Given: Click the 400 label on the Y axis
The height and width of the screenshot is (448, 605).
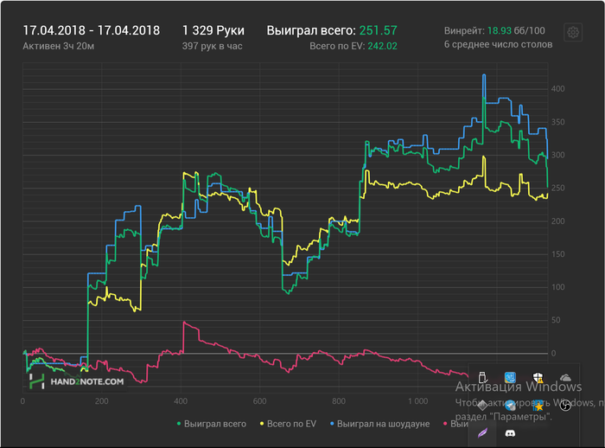Looking at the screenshot, I should [x=557, y=89].
